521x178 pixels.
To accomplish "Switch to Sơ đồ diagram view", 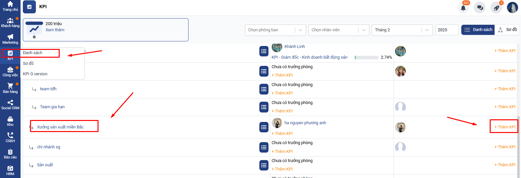I will [507, 30].
